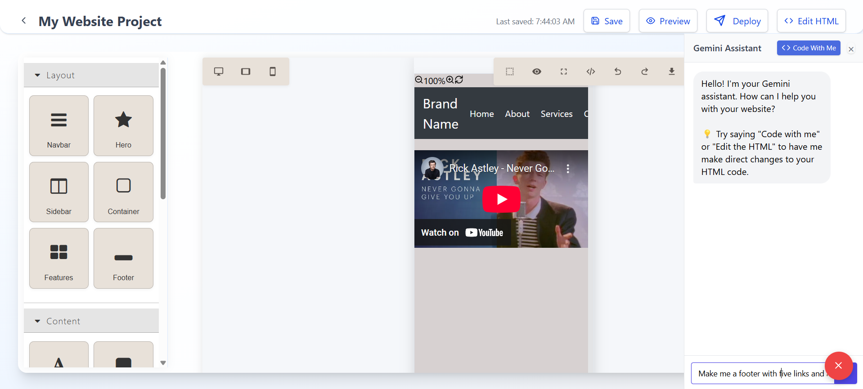Screen dimensions: 863x389
Task: Click the download/export icon
Action: [672, 72]
